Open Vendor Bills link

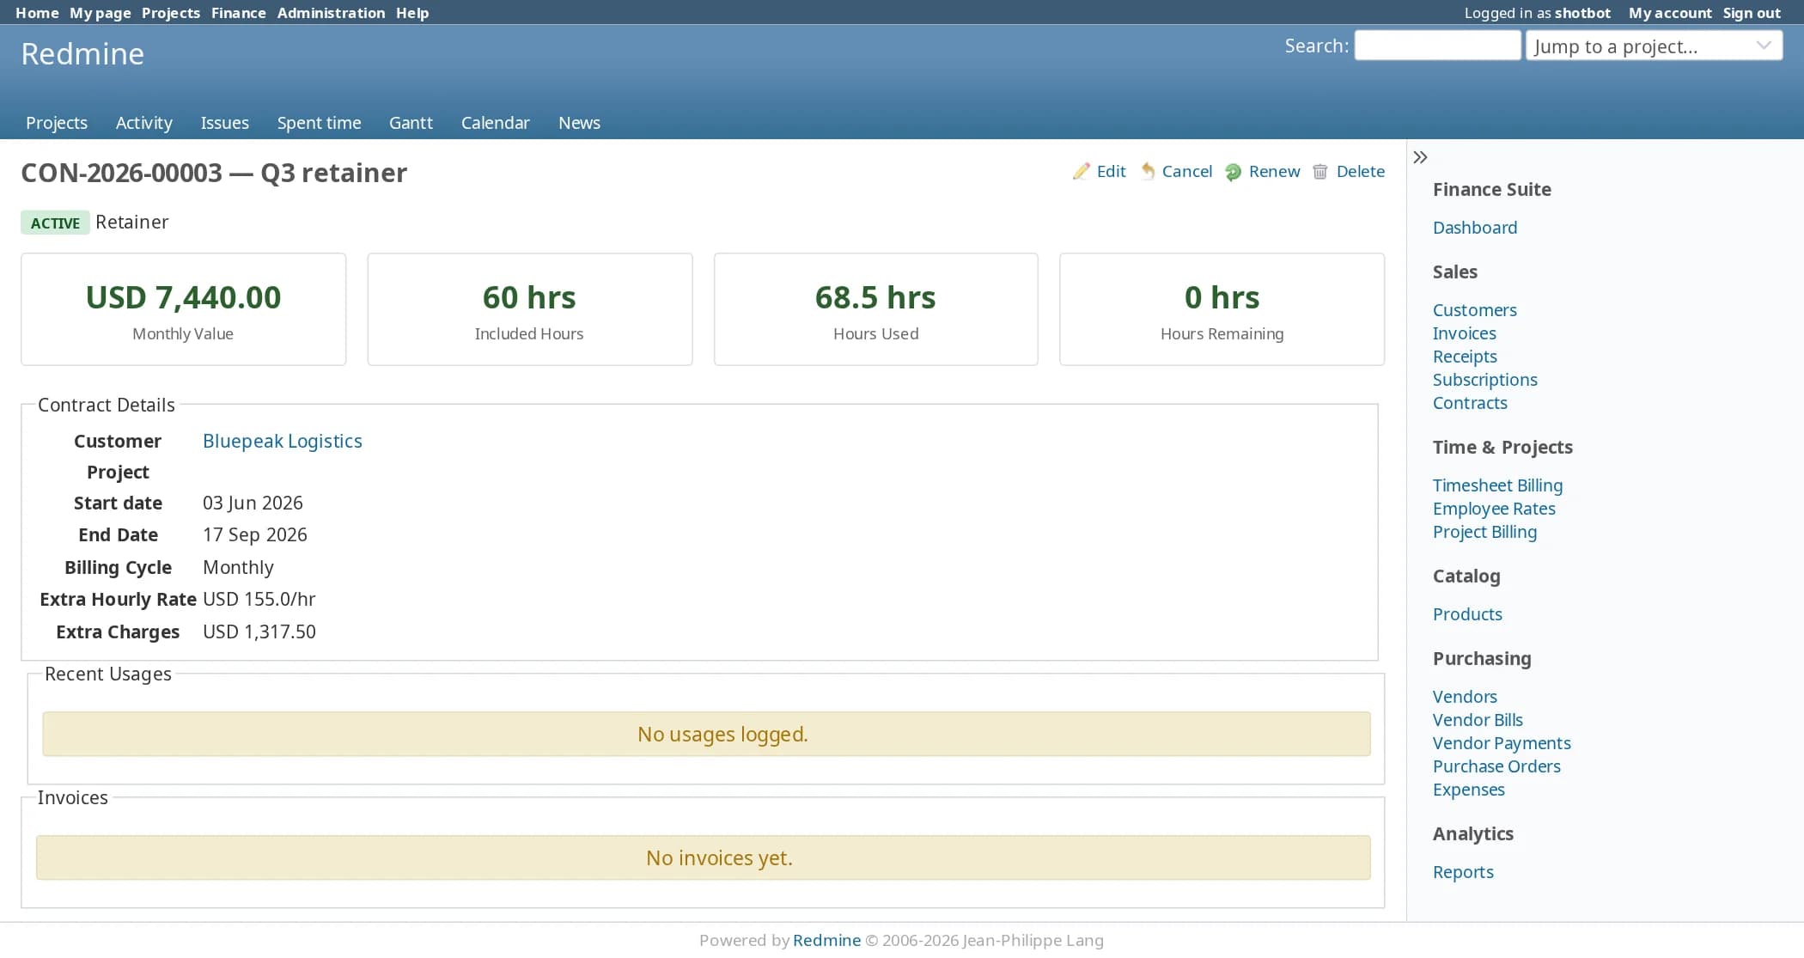tap(1478, 720)
